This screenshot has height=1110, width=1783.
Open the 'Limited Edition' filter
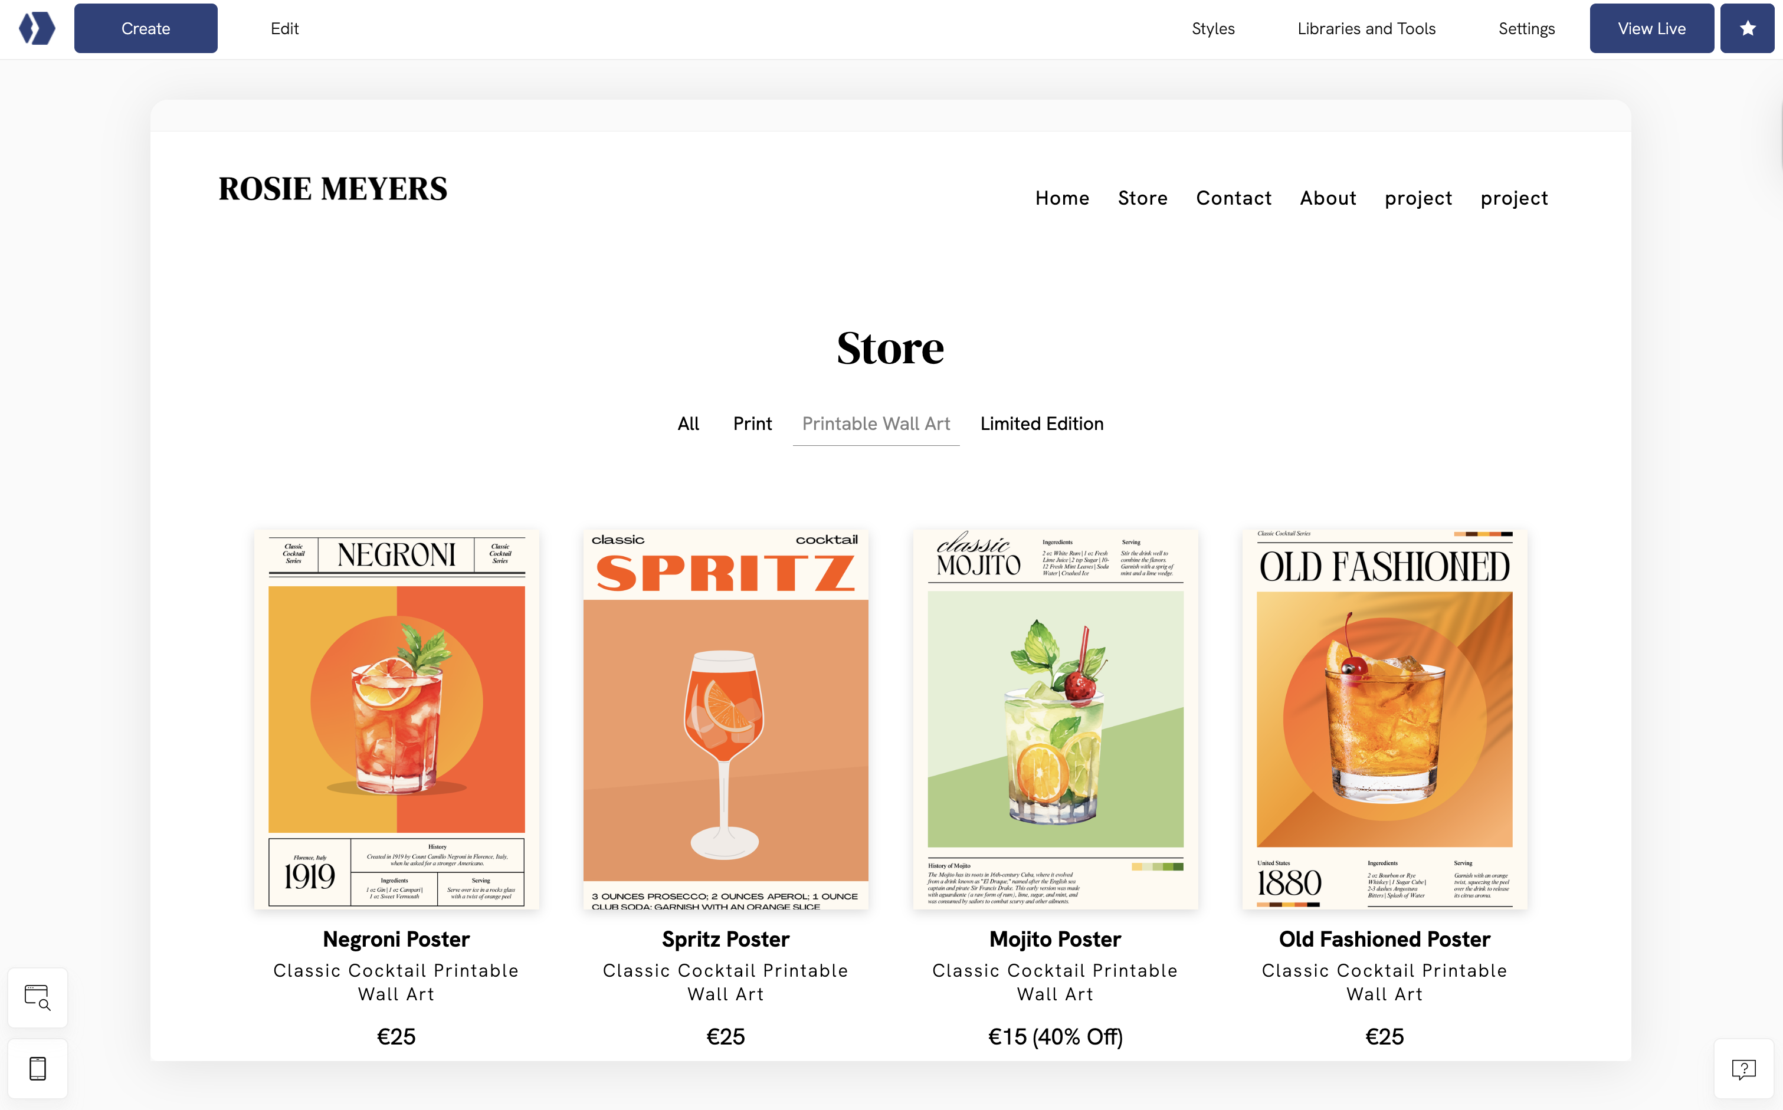point(1041,423)
